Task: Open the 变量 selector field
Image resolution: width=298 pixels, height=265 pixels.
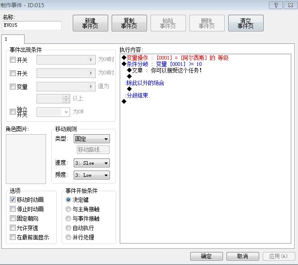Action: tap(66, 87)
